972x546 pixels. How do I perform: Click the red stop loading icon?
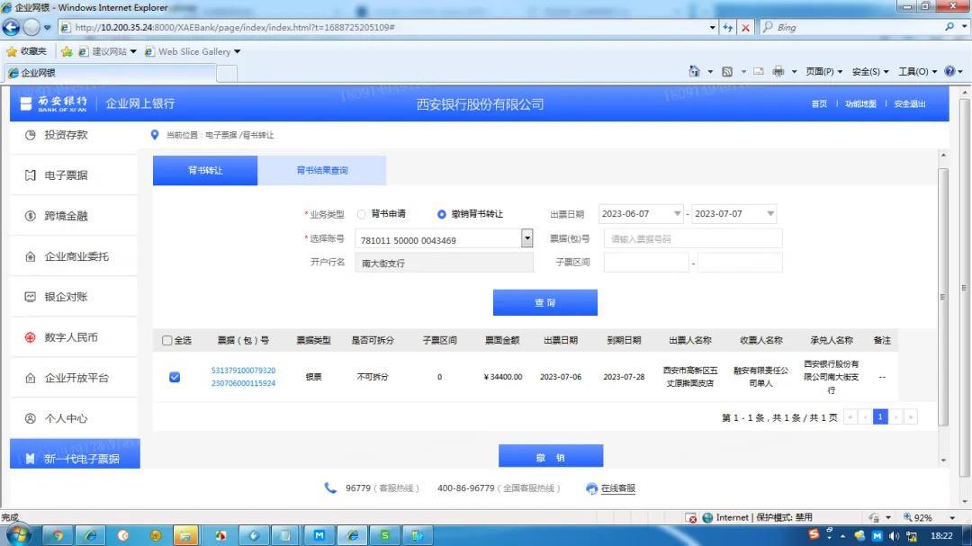tap(746, 27)
